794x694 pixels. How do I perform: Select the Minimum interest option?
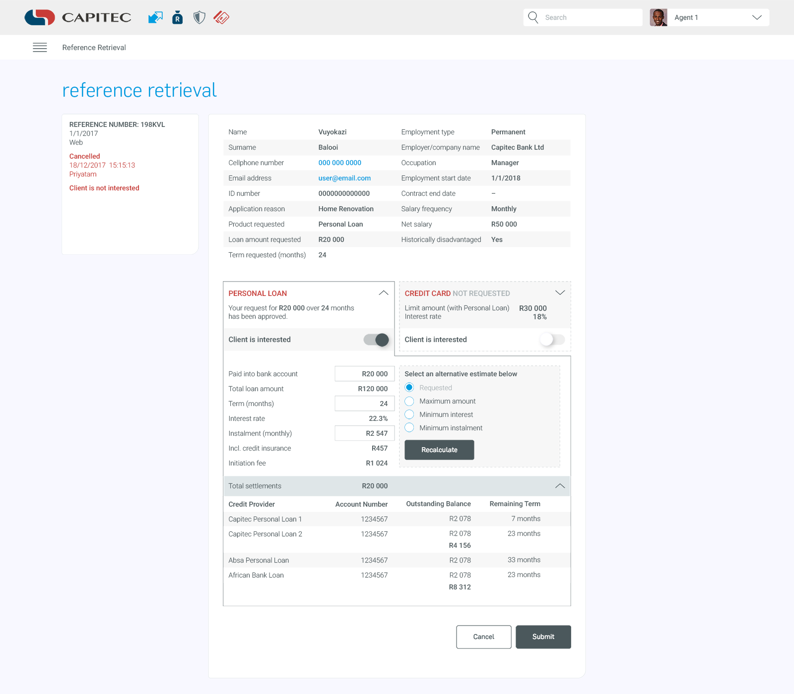point(409,414)
